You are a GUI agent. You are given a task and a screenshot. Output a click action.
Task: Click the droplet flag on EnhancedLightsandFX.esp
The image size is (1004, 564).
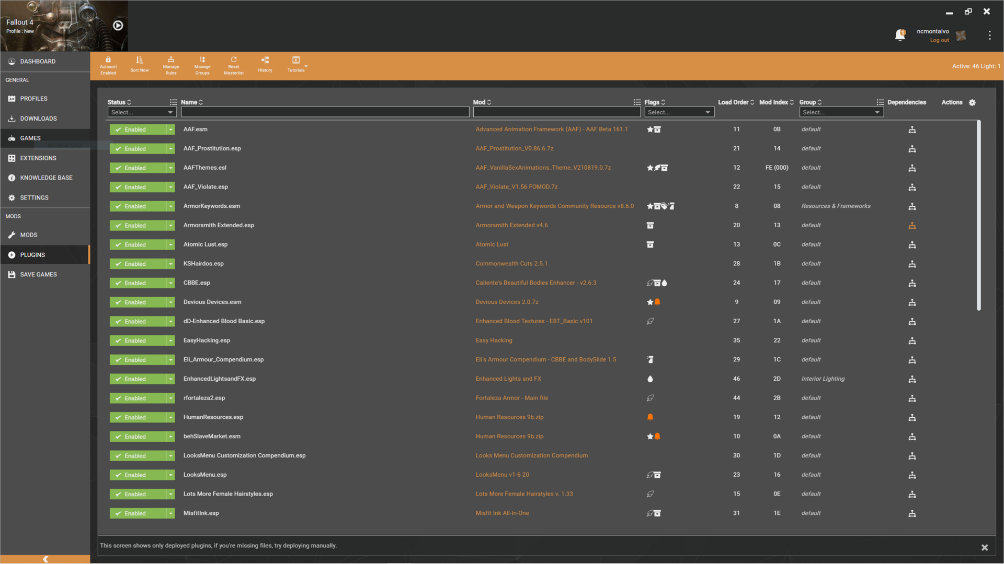[x=650, y=379]
